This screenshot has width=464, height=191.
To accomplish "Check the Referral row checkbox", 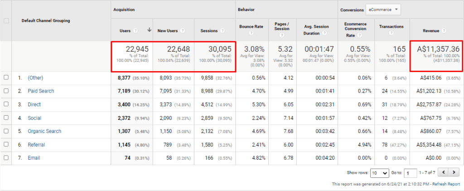I will [x=6, y=145].
